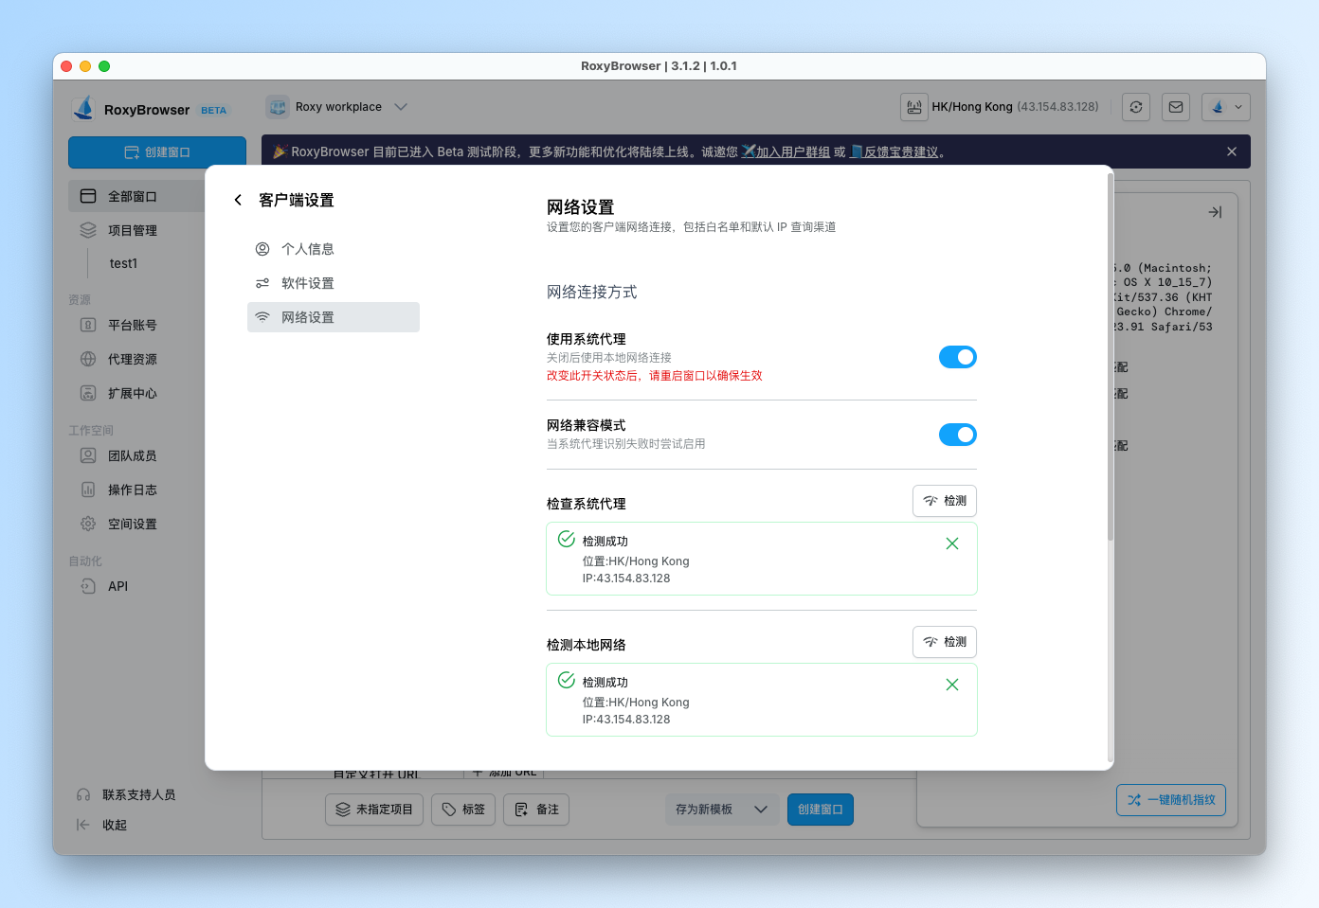Click the 网络连接方式 heading text
Screen dimensions: 1319x908
[x=592, y=293]
